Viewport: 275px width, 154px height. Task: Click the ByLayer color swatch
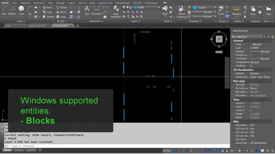pyautogui.click(x=195, y=8)
